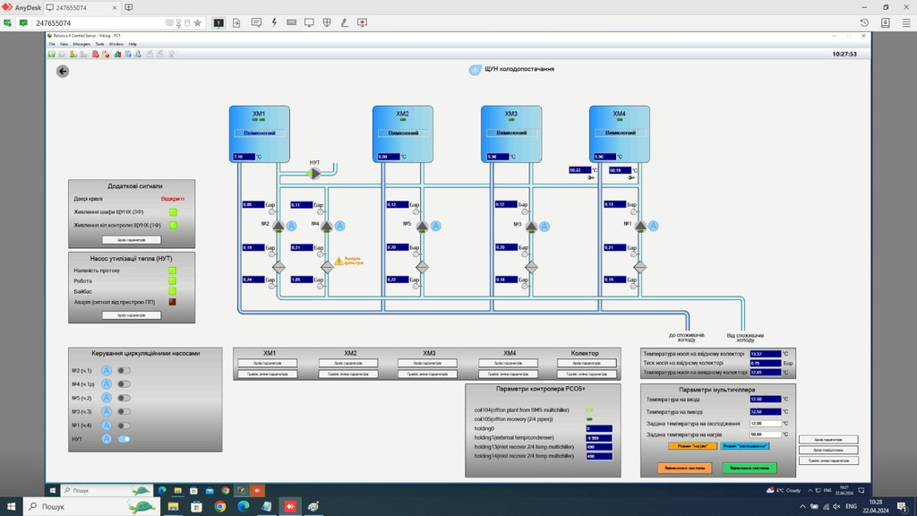Activate the AnyDesk whiteboard pen icon
The image size is (917, 516).
click(345, 22)
